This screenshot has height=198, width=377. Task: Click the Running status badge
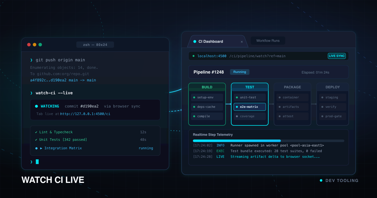point(240,72)
